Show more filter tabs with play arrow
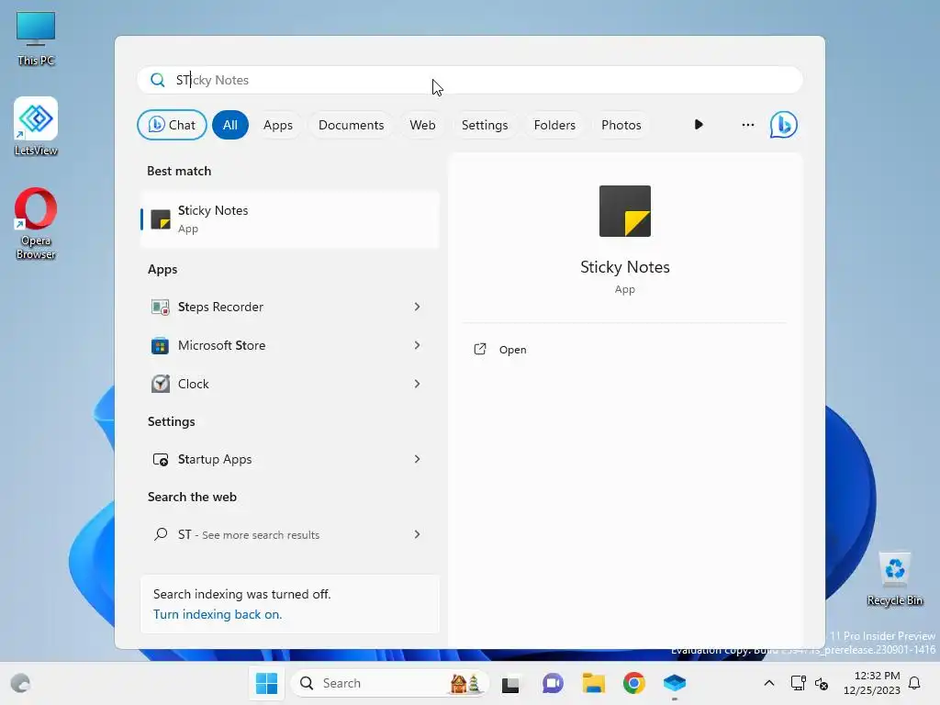 [x=699, y=125]
